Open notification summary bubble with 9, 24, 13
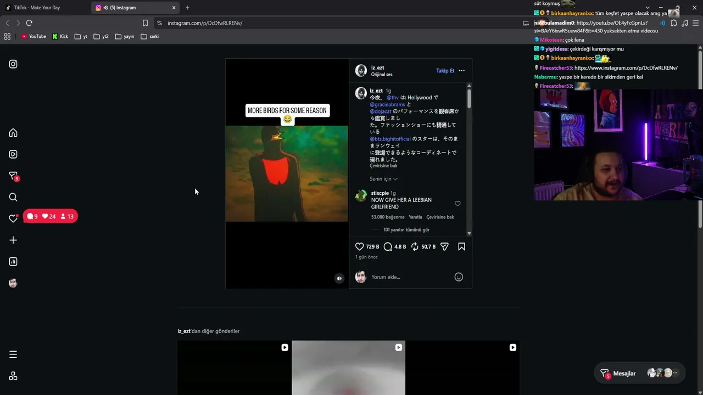 click(50, 216)
